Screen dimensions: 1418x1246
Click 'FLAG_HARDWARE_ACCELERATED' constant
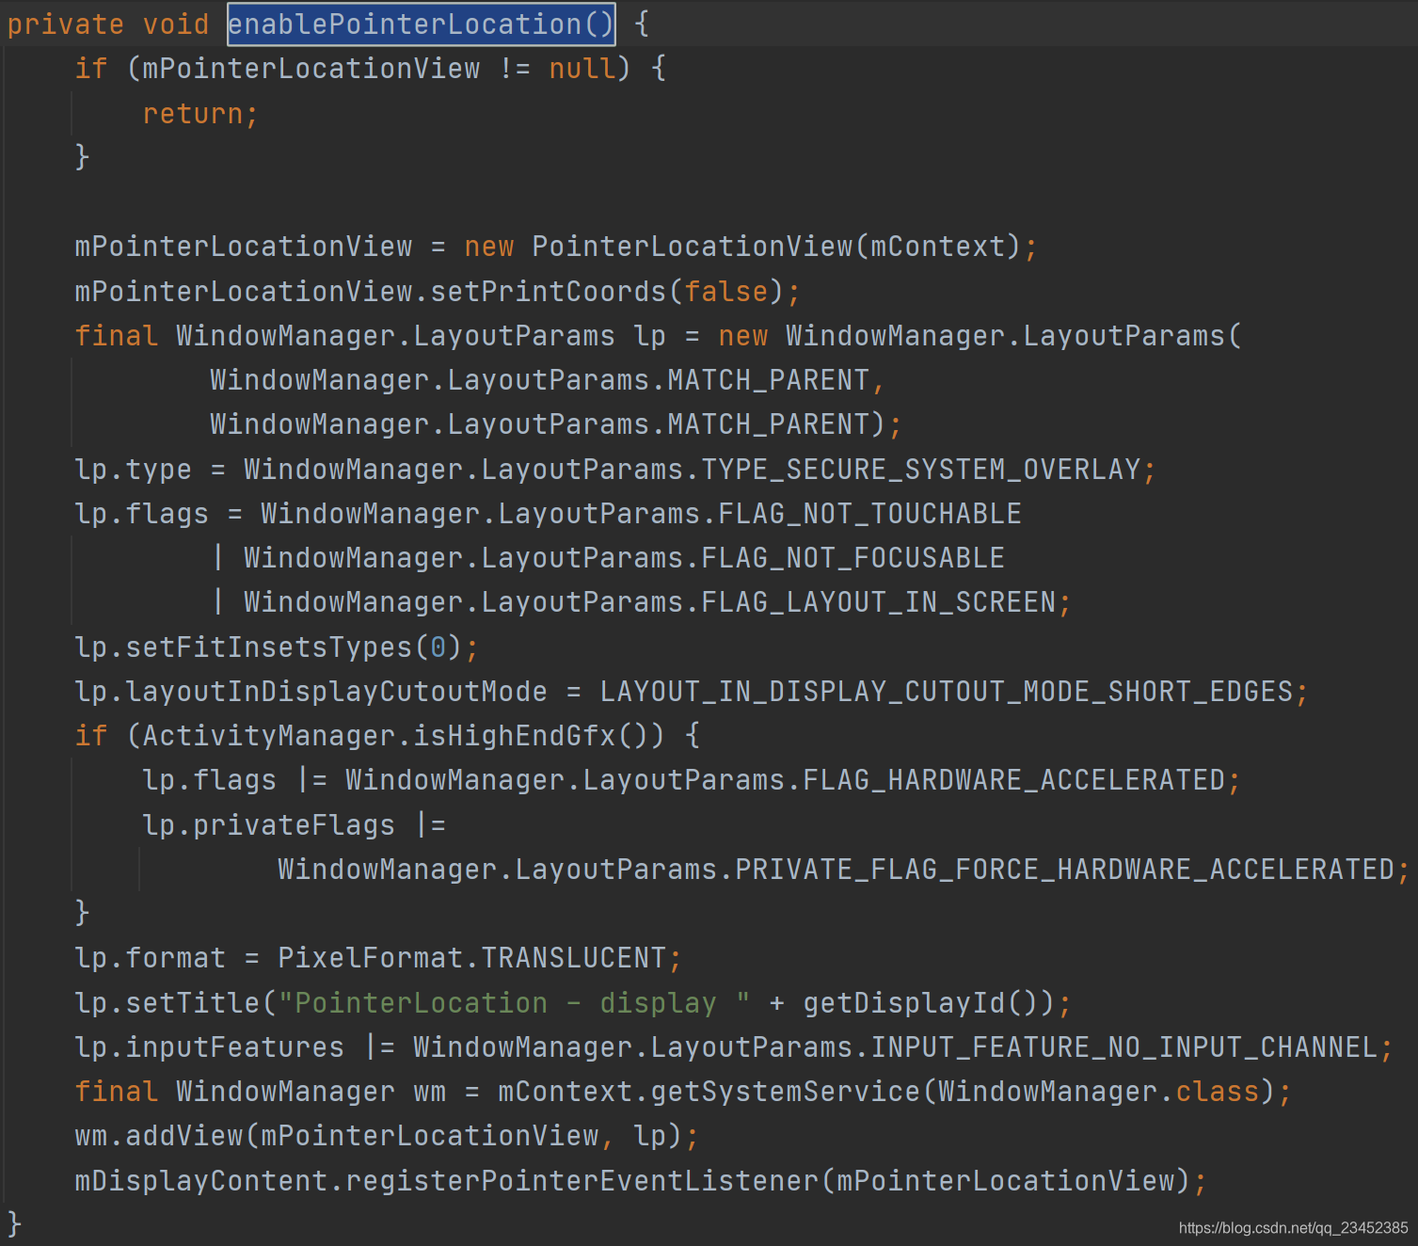[1013, 780]
